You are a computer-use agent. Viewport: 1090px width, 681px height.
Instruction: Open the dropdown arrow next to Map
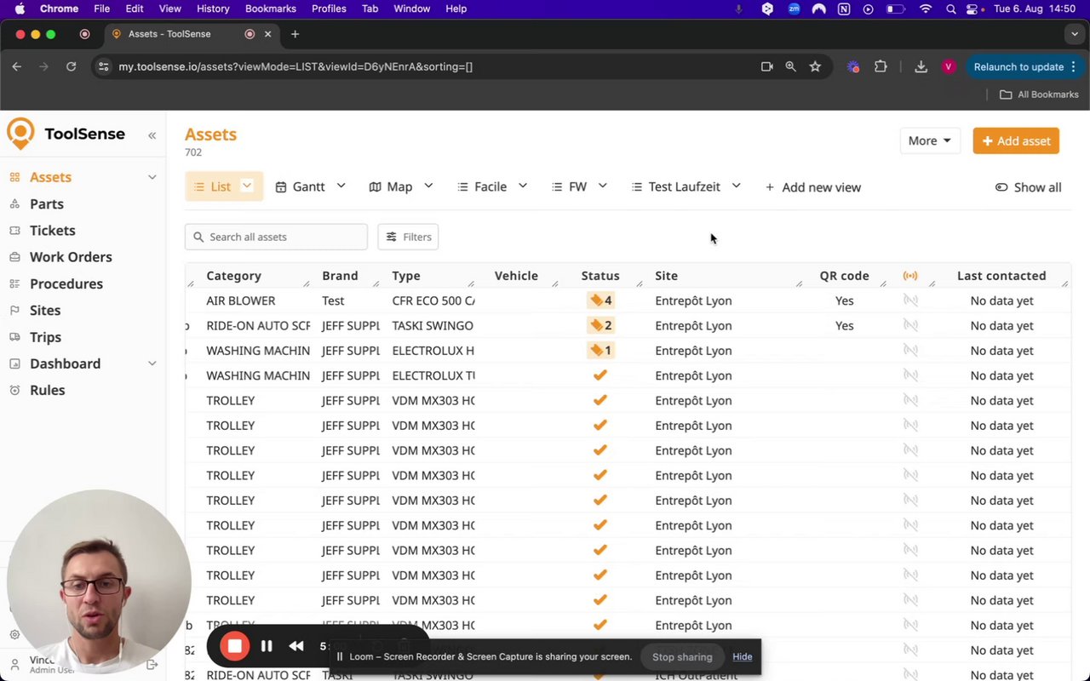[428, 186]
